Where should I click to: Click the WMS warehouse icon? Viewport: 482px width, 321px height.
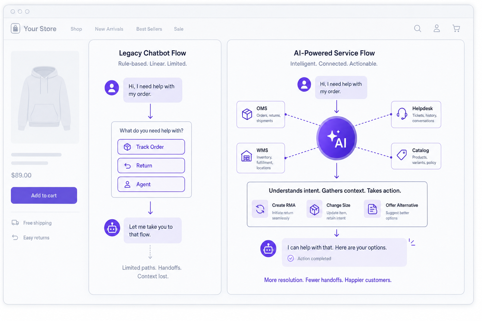click(246, 156)
